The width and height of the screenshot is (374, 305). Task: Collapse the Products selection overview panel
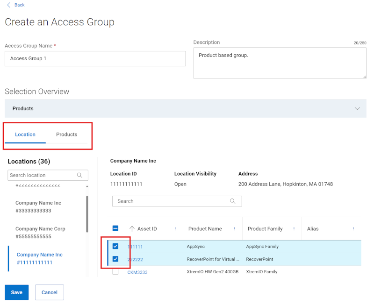pos(358,108)
